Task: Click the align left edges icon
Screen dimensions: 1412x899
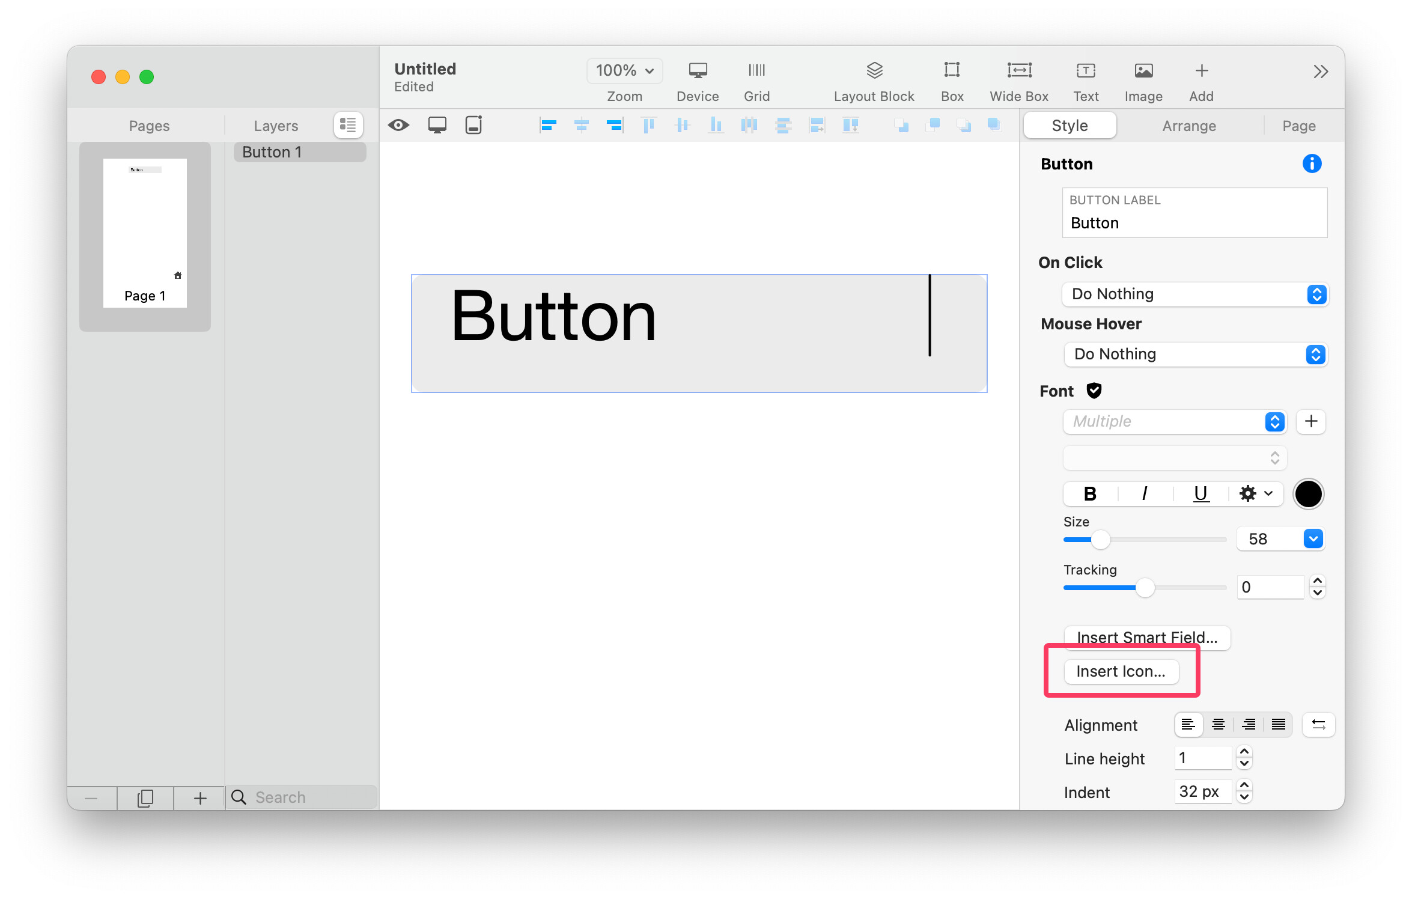Action: (x=547, y=125)
